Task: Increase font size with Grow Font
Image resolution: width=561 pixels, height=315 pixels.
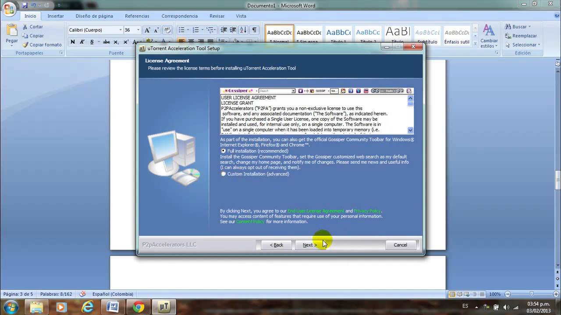Action: click(x=147, y=30)
